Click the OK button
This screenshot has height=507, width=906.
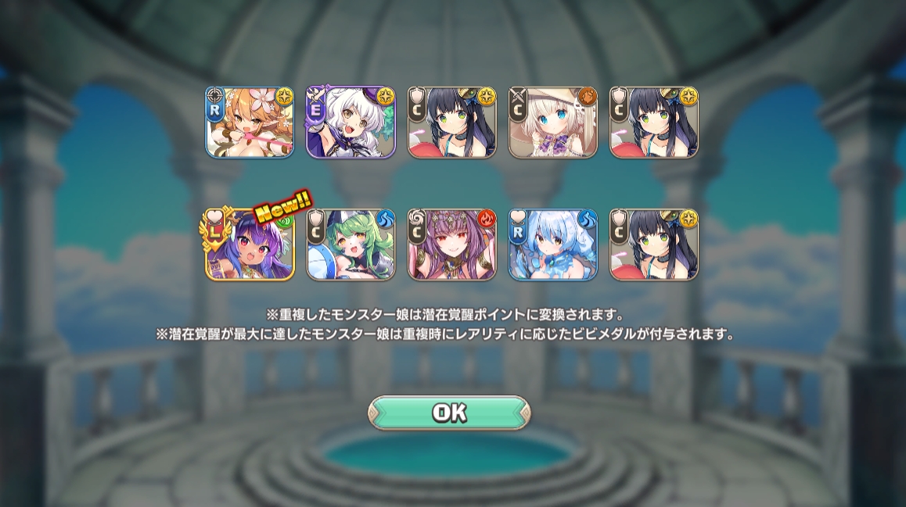[x=449, y=412]
